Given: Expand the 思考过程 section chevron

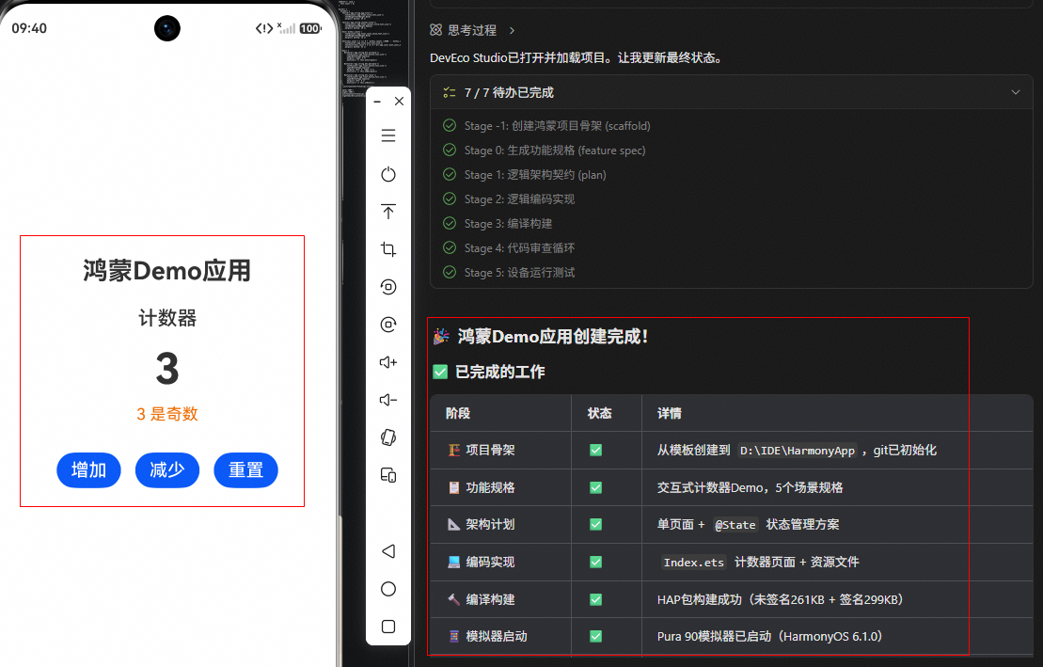Looking at the screenshot, I should [x=512, y=31].
